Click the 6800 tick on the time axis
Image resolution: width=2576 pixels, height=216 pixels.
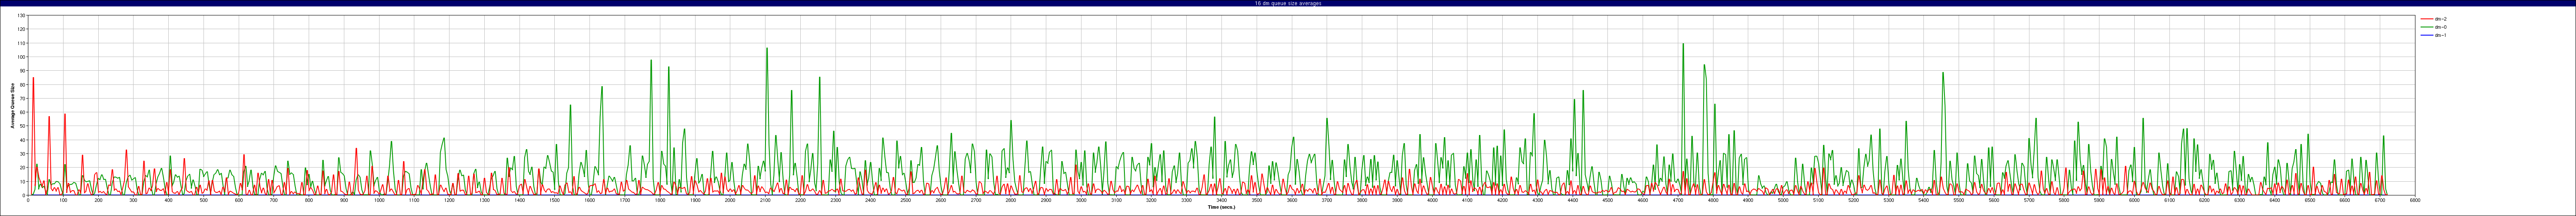(x=2414, y=200)
